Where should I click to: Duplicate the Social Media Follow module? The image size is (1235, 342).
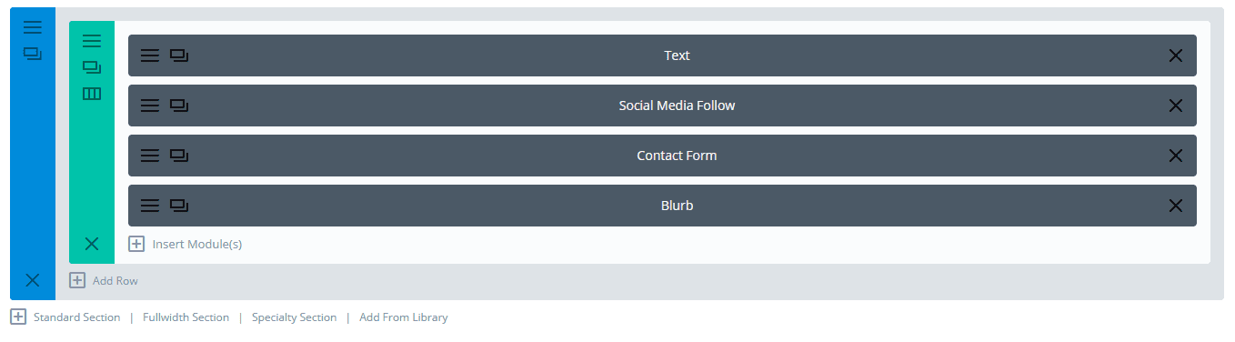(x=179, y=106)
